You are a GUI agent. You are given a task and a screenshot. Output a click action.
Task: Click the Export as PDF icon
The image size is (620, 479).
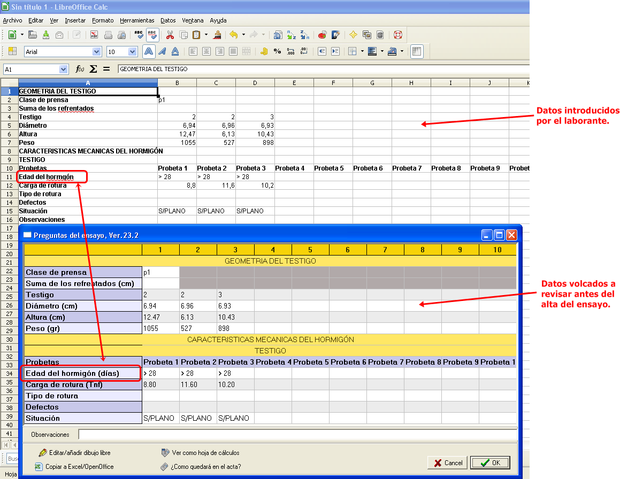[94, 35]
